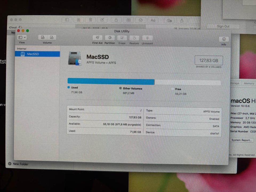This screenshot has width=256, height=192.
Task: Click the Serial Number line in About This Mac
Action: click(x=243, y=131)
